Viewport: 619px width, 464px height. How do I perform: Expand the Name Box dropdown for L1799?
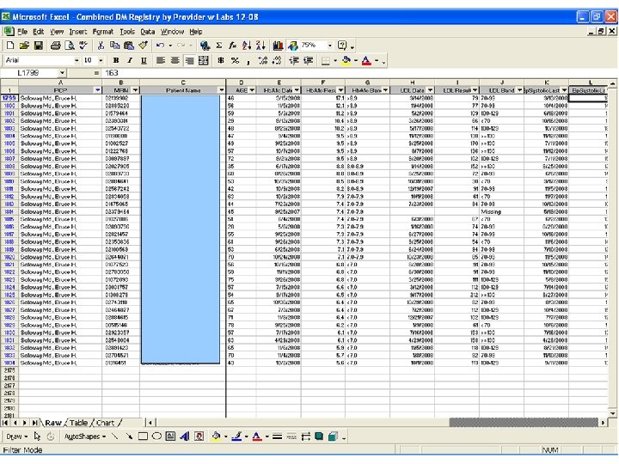click(x=62, y=73)
